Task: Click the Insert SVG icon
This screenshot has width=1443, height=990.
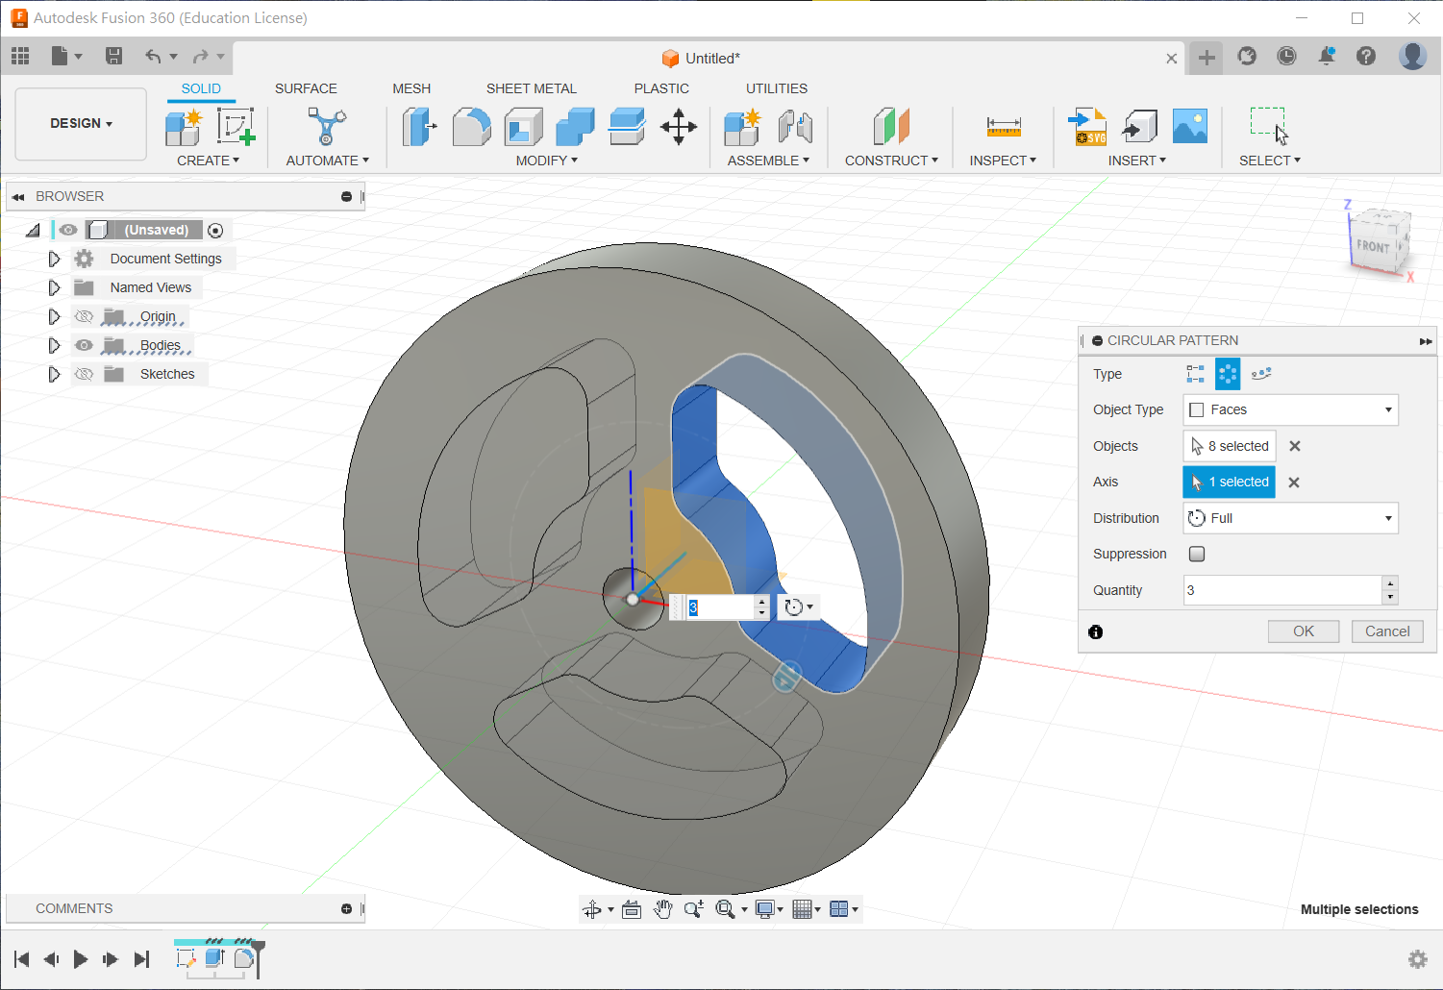Action: (1088, 127)
